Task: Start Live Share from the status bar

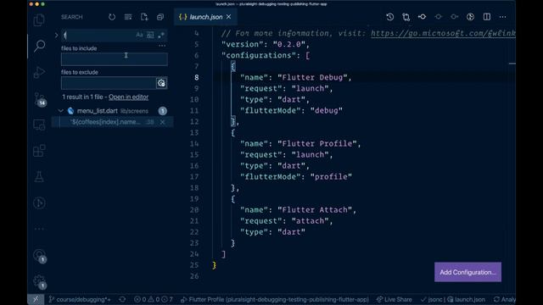Action: click(x=394, y=299)
